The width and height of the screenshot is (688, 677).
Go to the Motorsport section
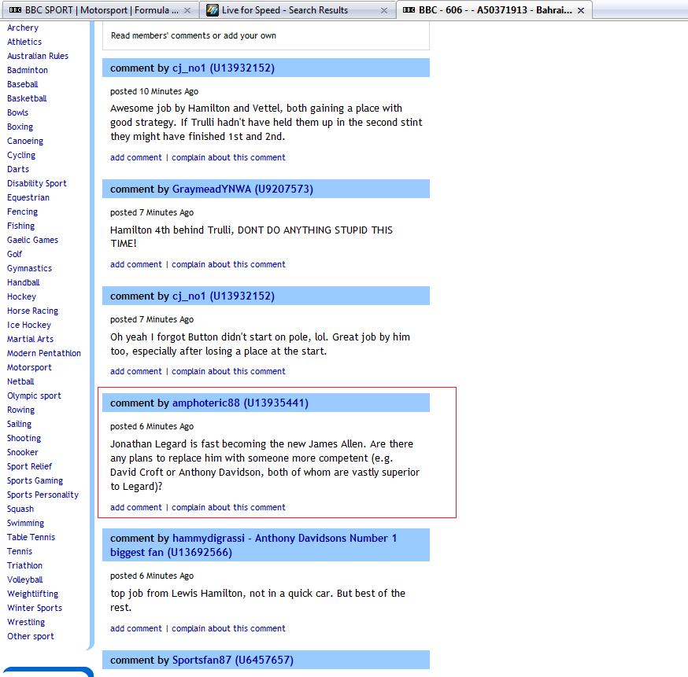(x=29, y=368)
